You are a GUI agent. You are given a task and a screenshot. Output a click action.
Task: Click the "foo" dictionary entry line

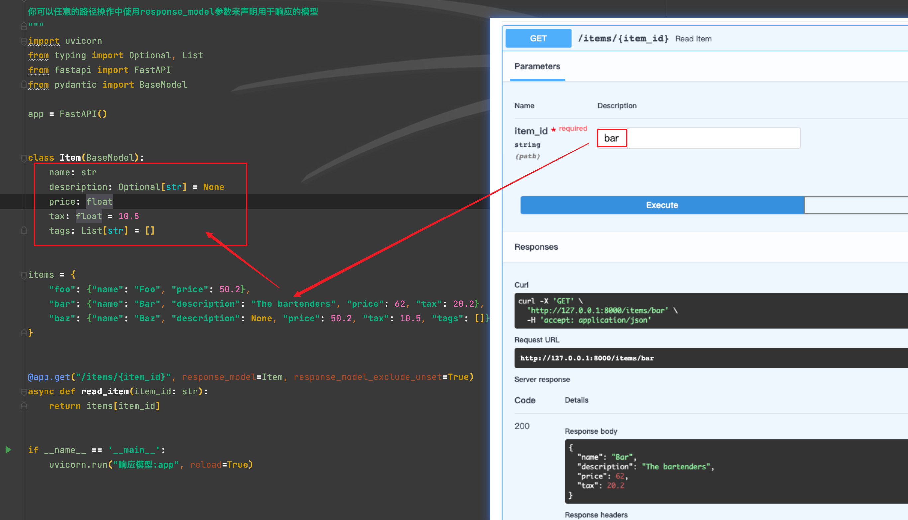[150, 289]
